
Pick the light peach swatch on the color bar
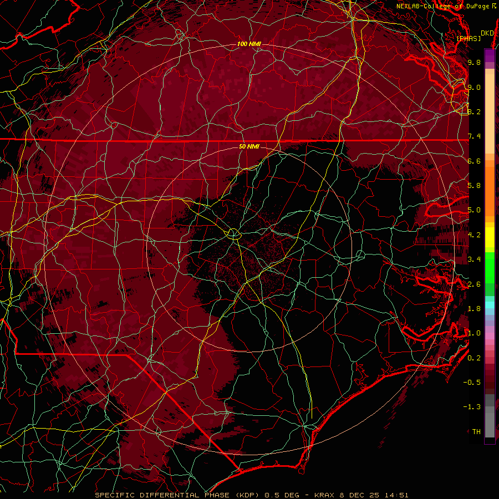[490, 115]
